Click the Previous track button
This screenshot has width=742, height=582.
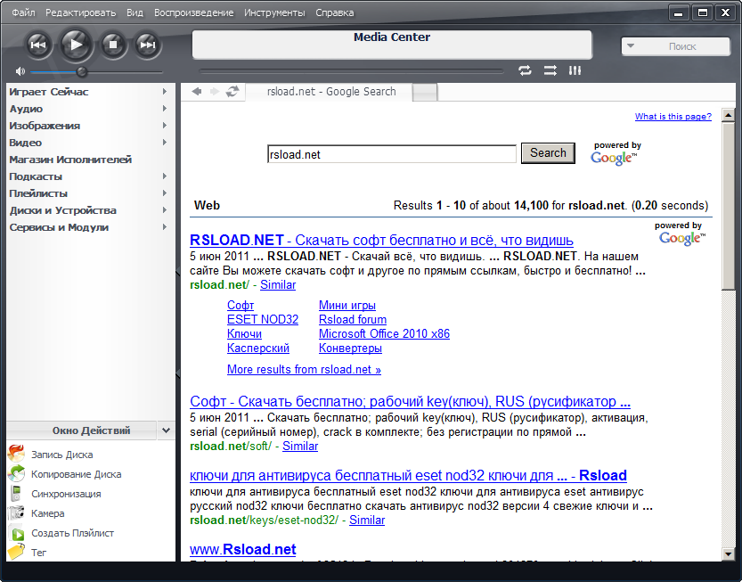click(38, 45)
